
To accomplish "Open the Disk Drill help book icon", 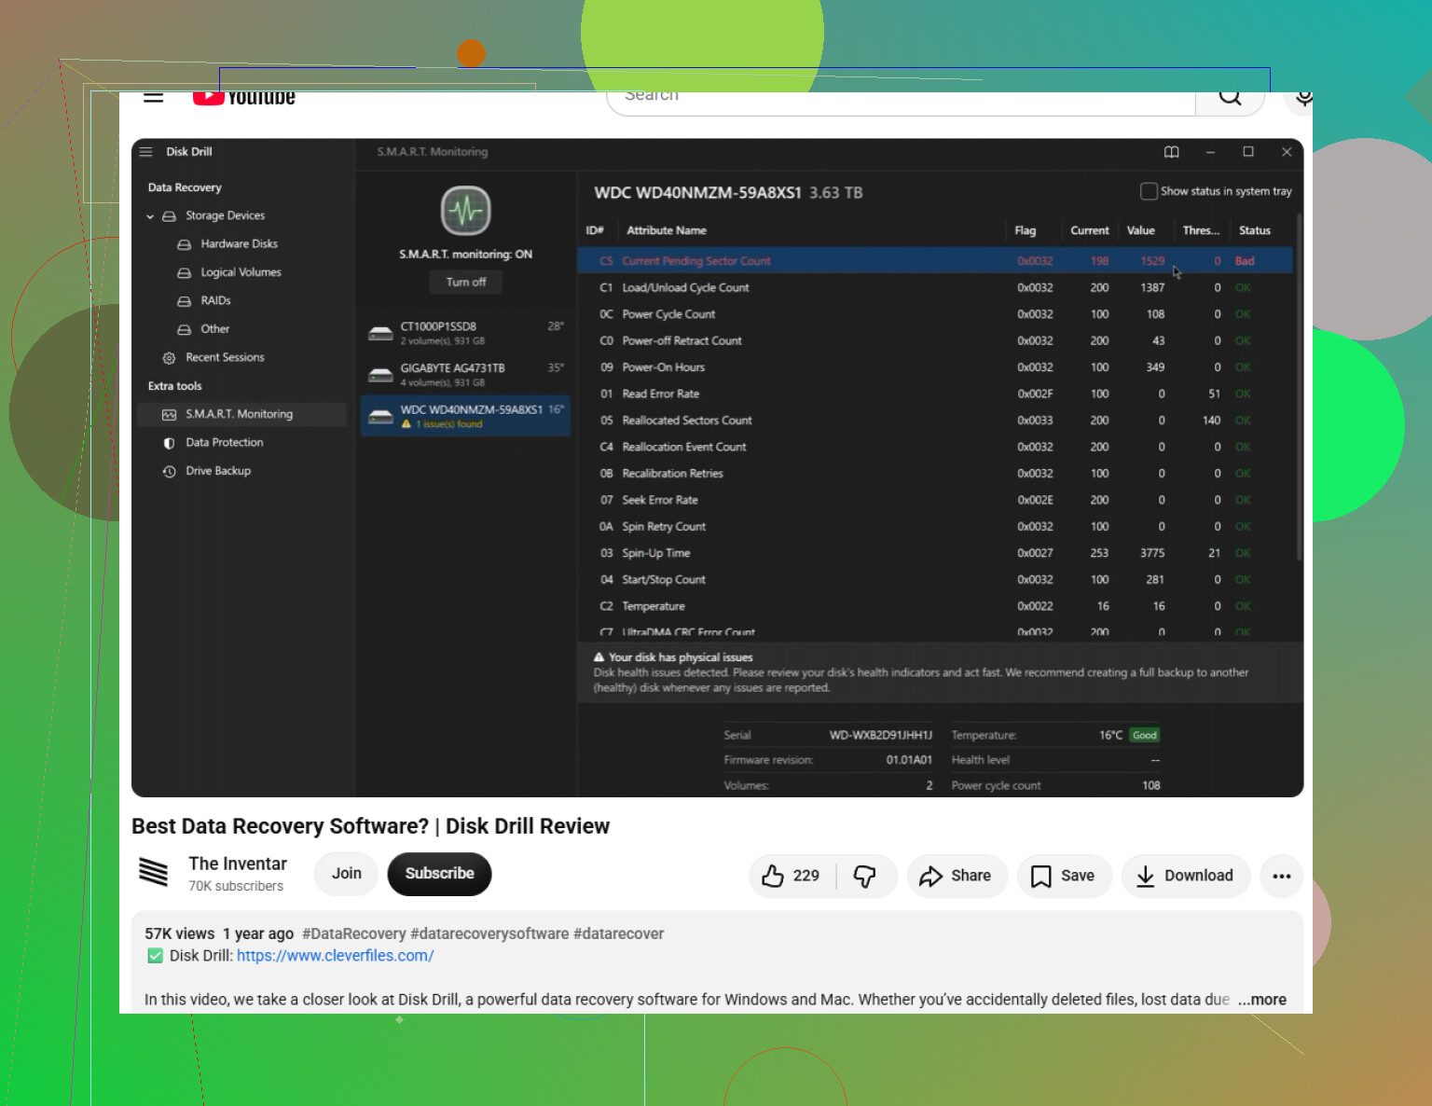I will [x=1172, y=152].
